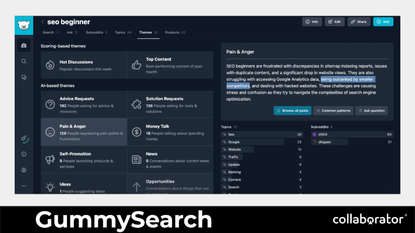Open the Money Talk theme card
The height and width of the screenshot is (233, 415).
(170, 132)
